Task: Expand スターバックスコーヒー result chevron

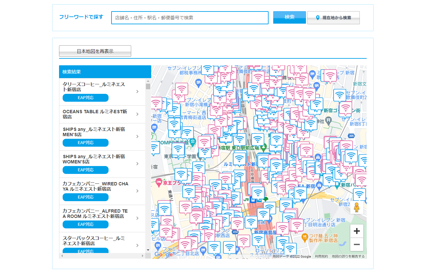Action: click(137, 245)
